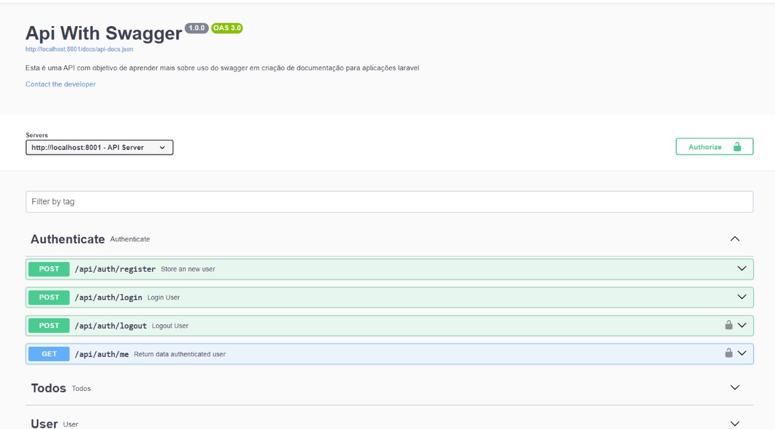Expand the /api/auth/me chevron
This screenshot has height=429, width=775.
742,353
